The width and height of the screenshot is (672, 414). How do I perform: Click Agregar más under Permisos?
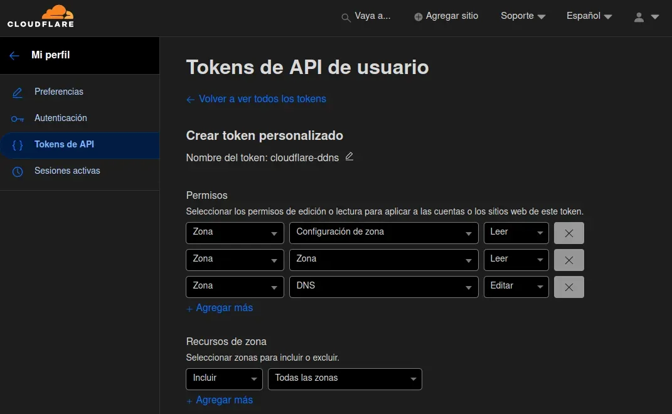(220, 308)
